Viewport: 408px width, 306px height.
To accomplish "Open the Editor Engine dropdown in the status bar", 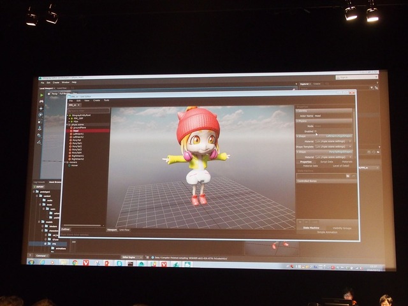I will point(132,257).
